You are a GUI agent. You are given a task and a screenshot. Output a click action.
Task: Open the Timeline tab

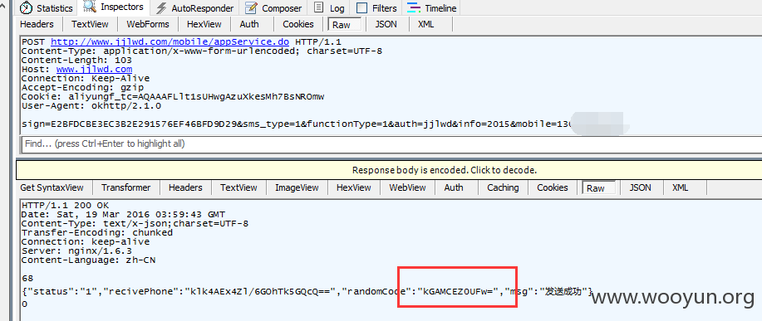(432, 8)
